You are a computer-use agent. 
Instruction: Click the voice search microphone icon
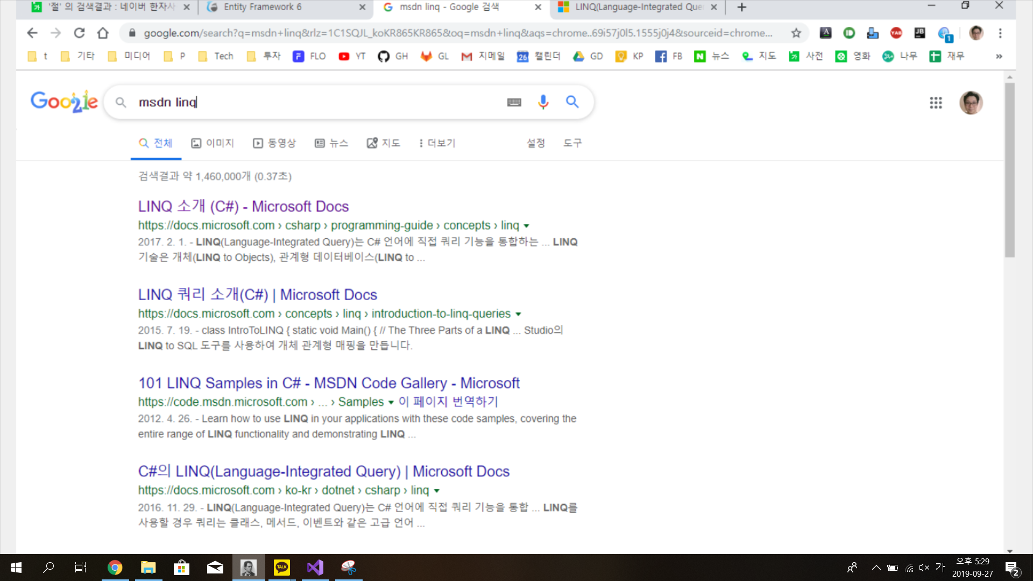point(543,102)
